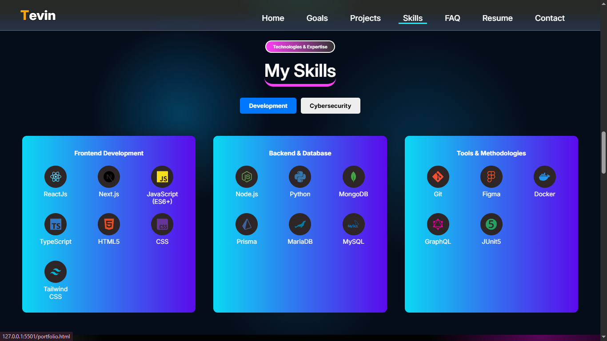This screenshot has width=607, height=341.
Task: Click the Tools & Methodologies card heading
Action: (x=491, y=153)
